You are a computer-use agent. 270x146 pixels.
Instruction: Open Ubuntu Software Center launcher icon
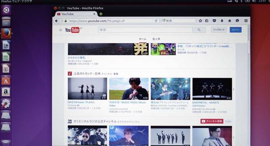6,80
